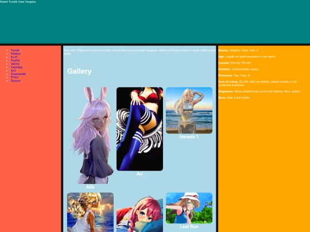Open the Dreamwidth link
This screenshot has height=232, width=310.
pos(18,74)
